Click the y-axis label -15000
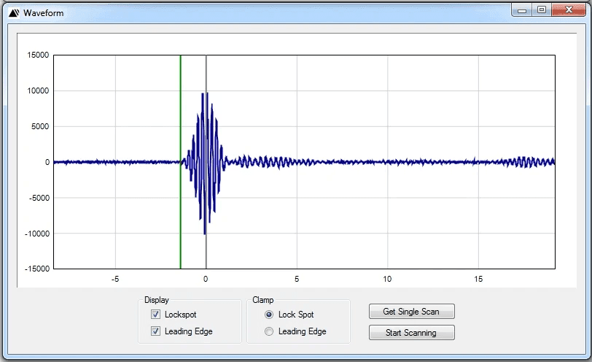Viewport: 592px width, 362px height. pos(36,269)
